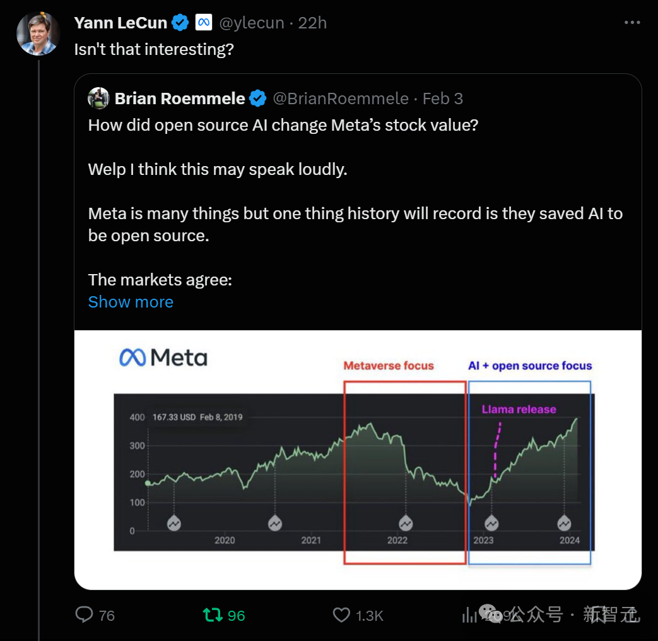Open the @BrianRoemmele handle
The image size is (658, 641).
click(341, 99)
